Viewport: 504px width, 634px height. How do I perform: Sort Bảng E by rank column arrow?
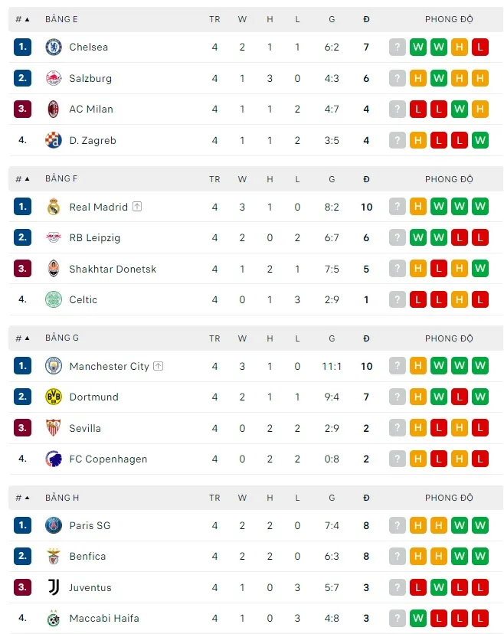pyautogui.click(x=23, y=19)
